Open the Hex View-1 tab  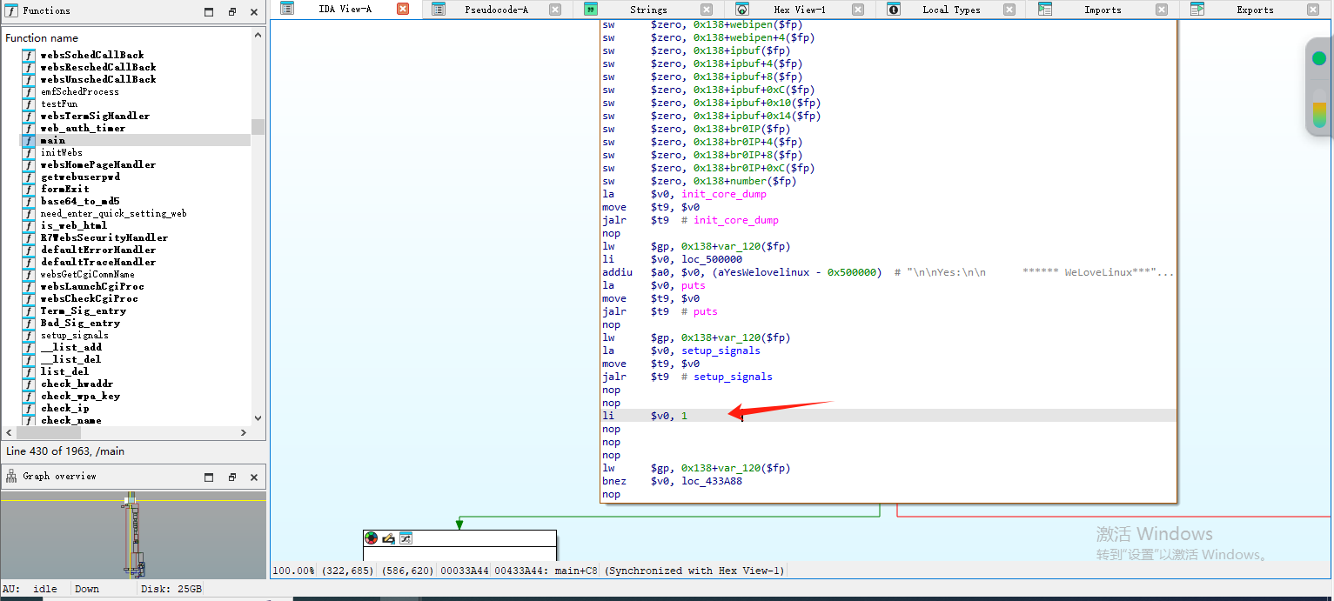[x=800, y=10]
